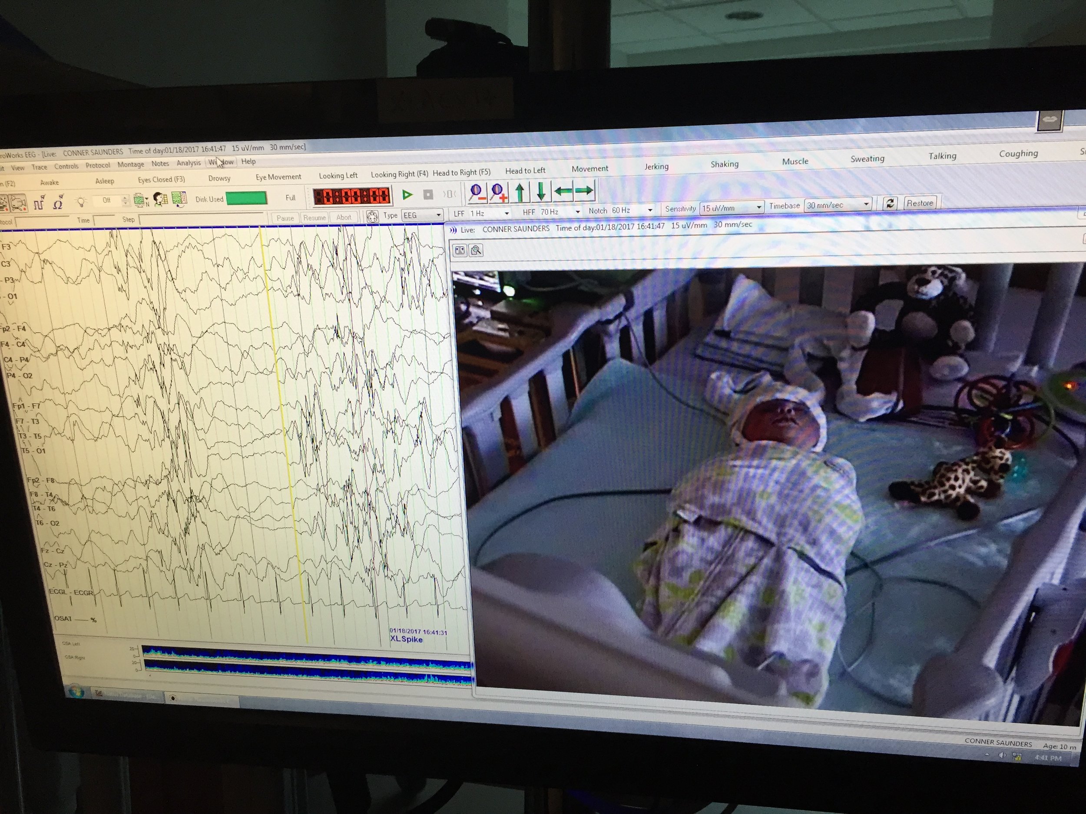The image size is (1086, 814).
Task: Insert the Looking Left annotation
Action: point(338,176)
